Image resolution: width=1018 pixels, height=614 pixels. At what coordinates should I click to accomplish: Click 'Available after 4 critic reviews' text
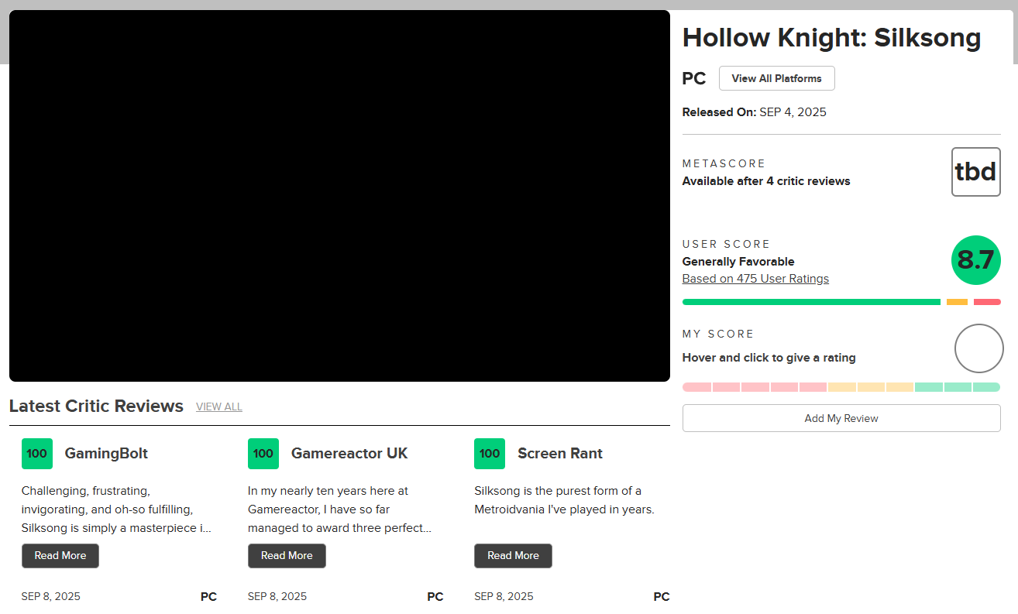pos(766,181)
